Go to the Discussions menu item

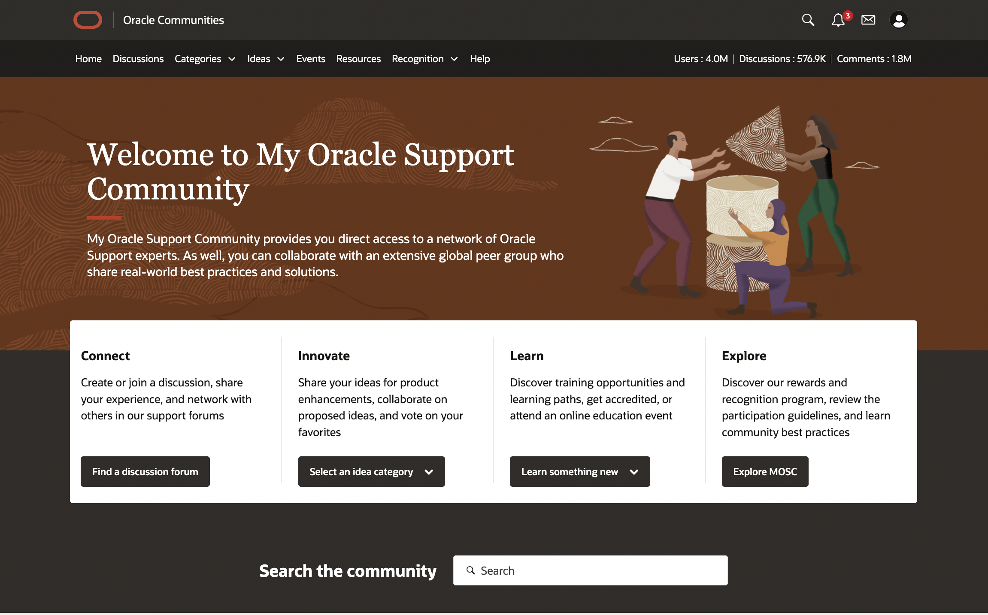click(138, 59)
